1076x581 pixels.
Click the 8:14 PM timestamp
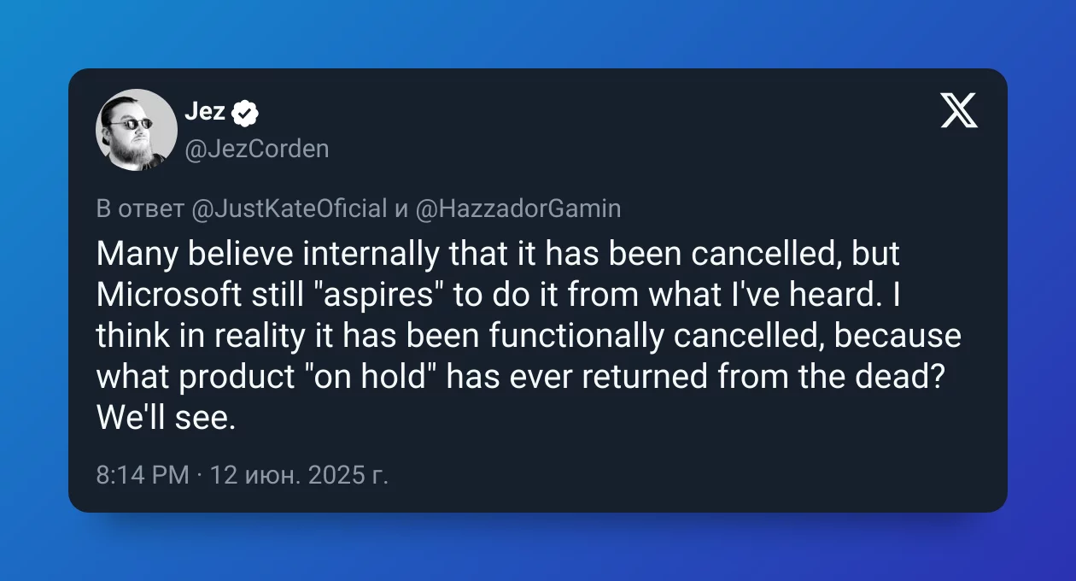pos(143,474)
